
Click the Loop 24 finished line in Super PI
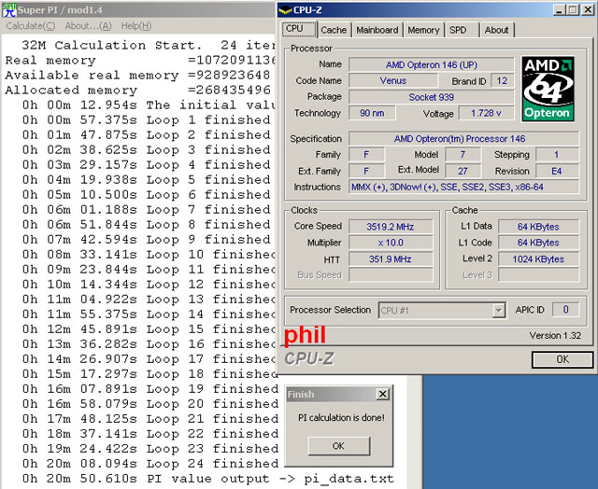[x=150, y=464]
